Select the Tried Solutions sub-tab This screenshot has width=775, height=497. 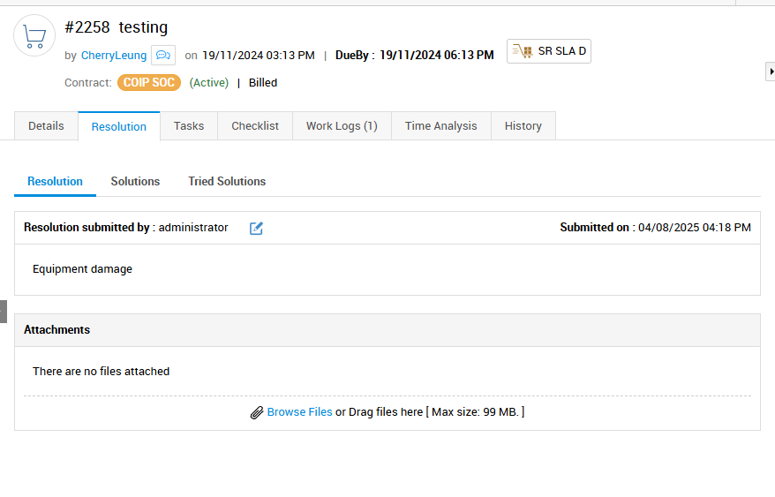(227, 182)
